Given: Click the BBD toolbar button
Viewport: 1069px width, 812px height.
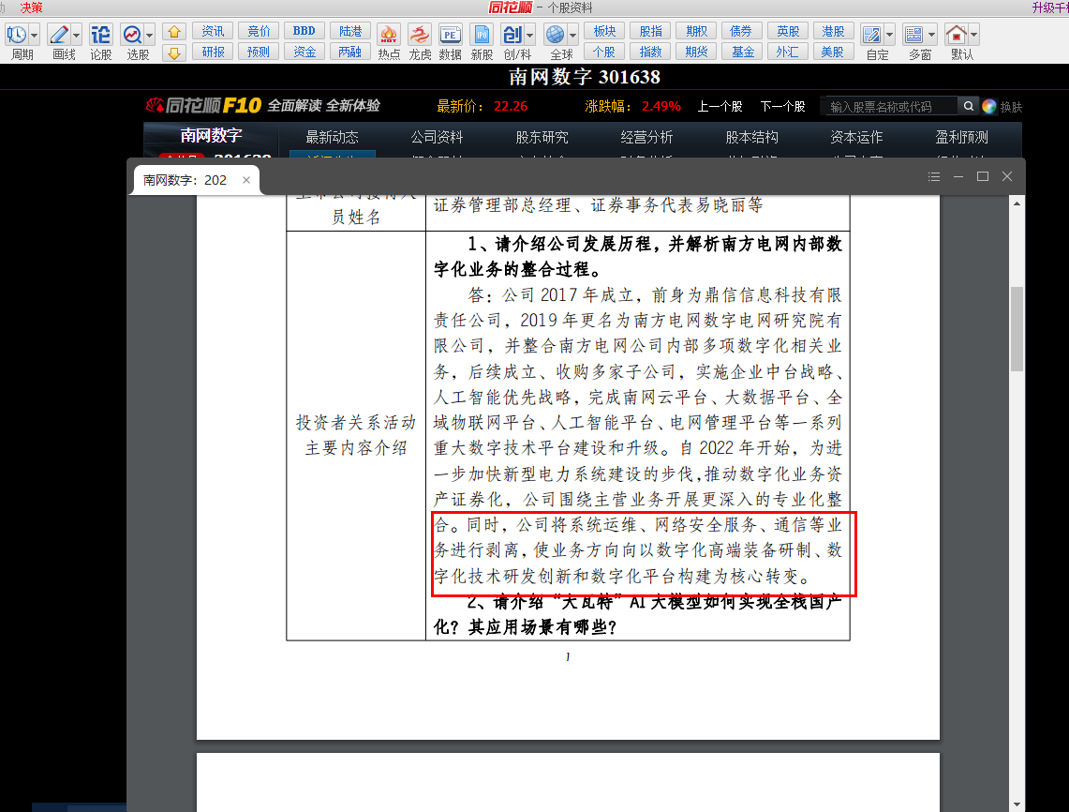Looking at the screenshot, I should pos(304,31).
